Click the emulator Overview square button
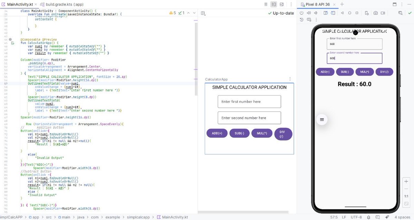 (357, 13)
